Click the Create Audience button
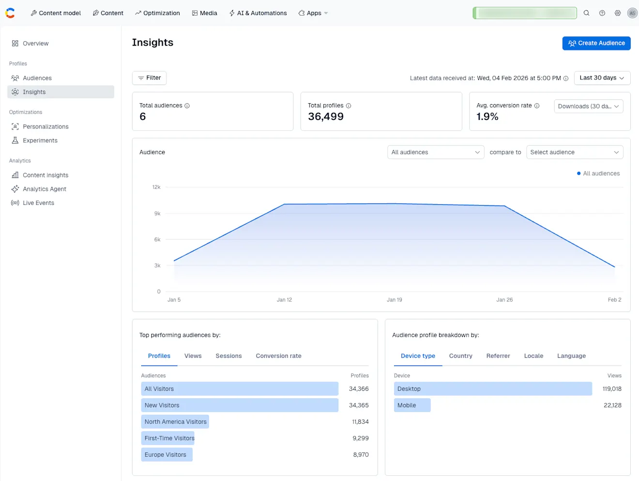This screenshot has height=481, width=639. click(596, 43)
